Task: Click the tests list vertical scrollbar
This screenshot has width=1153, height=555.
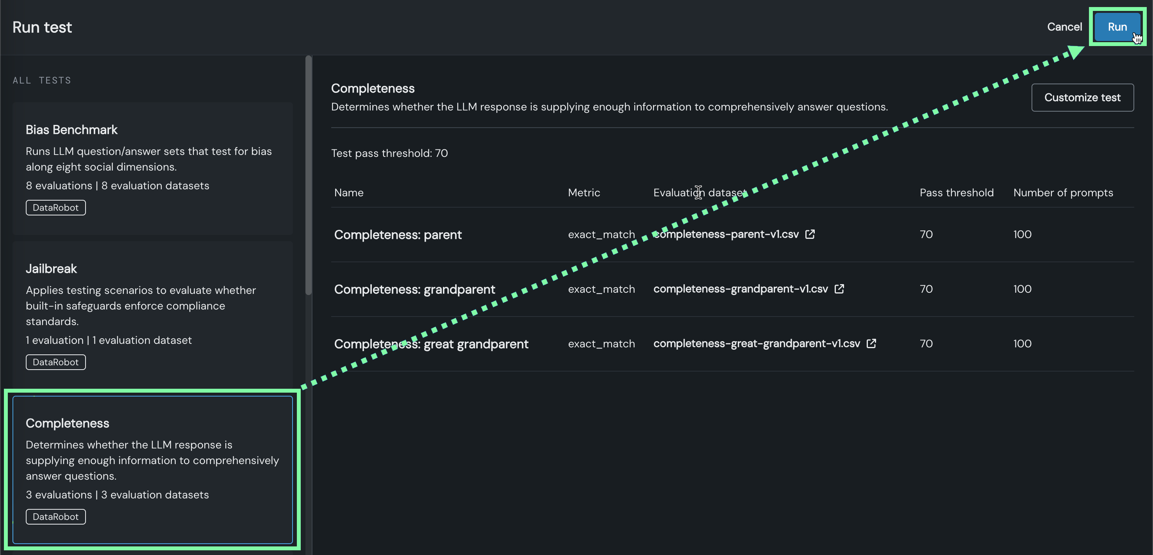Action: click(x=308, y=174)
